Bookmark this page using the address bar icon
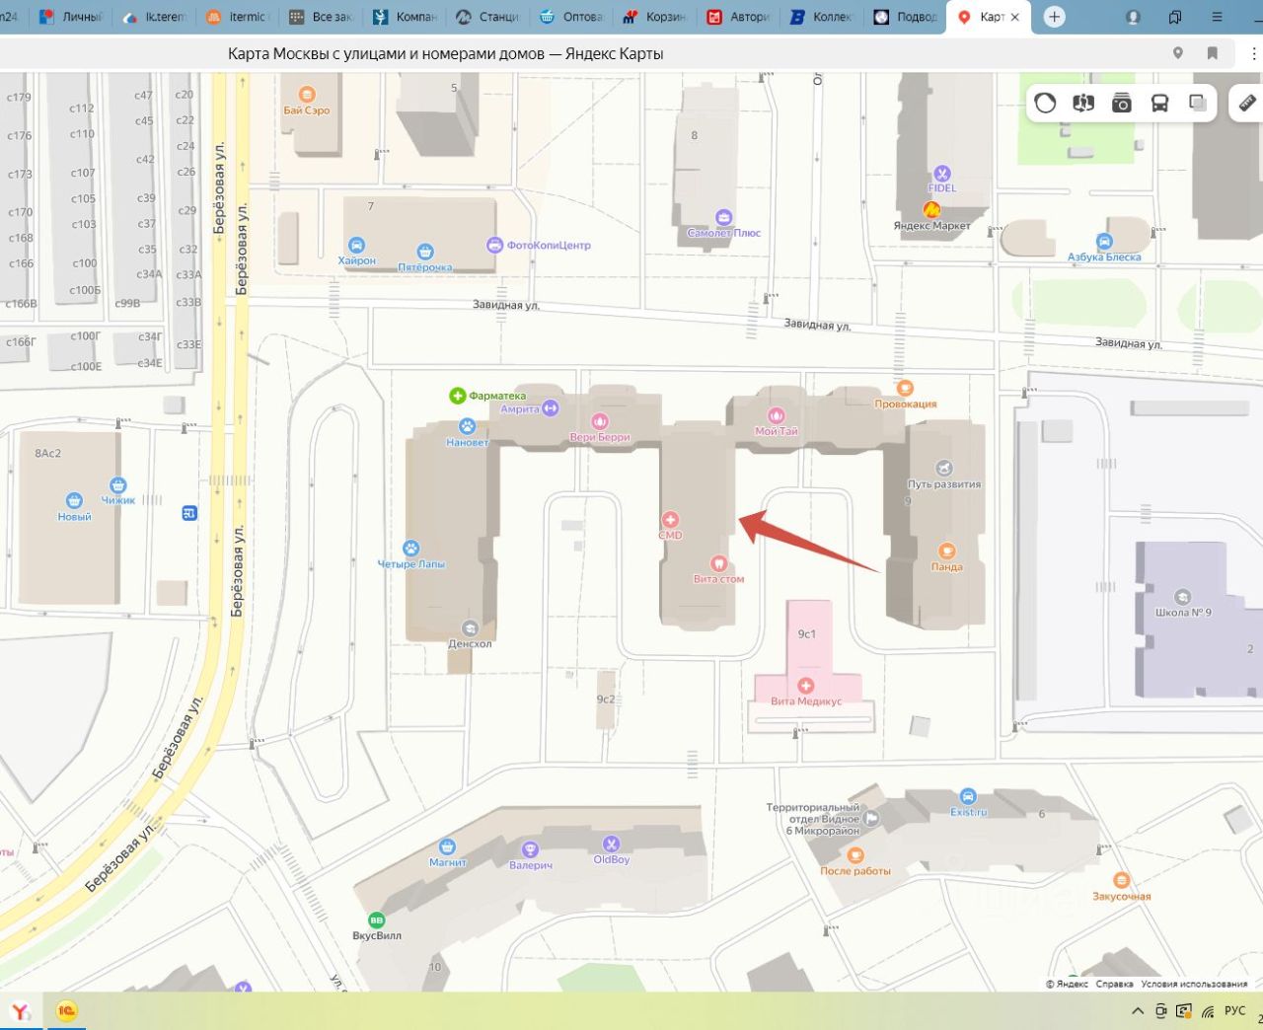This screenshot has height=1030, width=1263. [1213, 53]
